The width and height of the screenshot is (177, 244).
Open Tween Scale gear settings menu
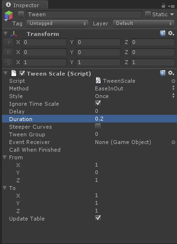[x=171, y=73]
